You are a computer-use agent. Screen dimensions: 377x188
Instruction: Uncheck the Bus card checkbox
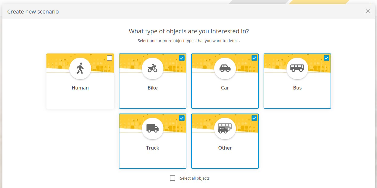pyautogui.click(x=327, y=58)
